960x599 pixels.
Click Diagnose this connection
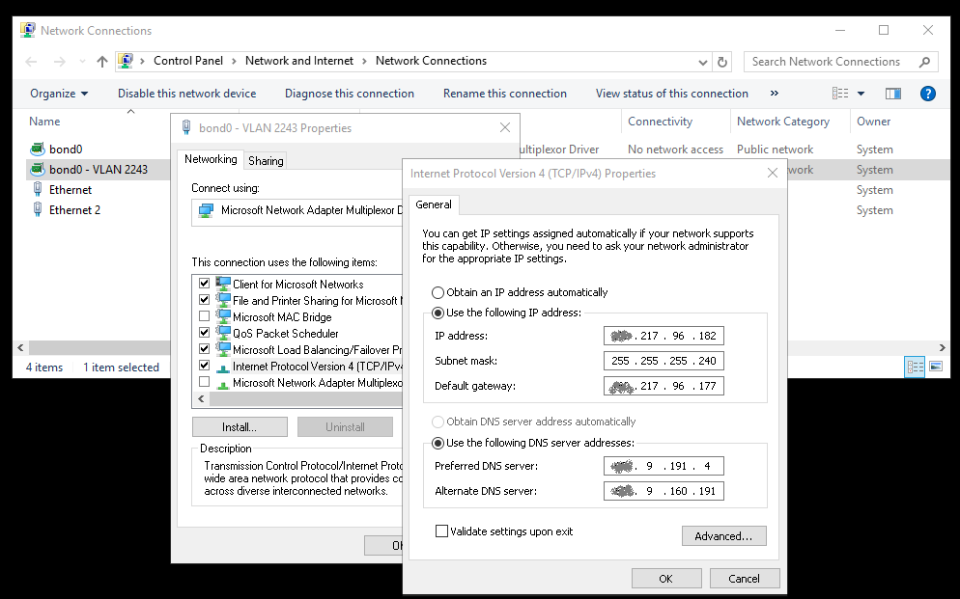point(350,94)
